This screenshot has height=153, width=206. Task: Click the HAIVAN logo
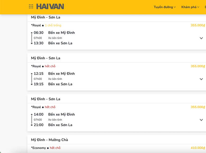(x=50, y=7)
